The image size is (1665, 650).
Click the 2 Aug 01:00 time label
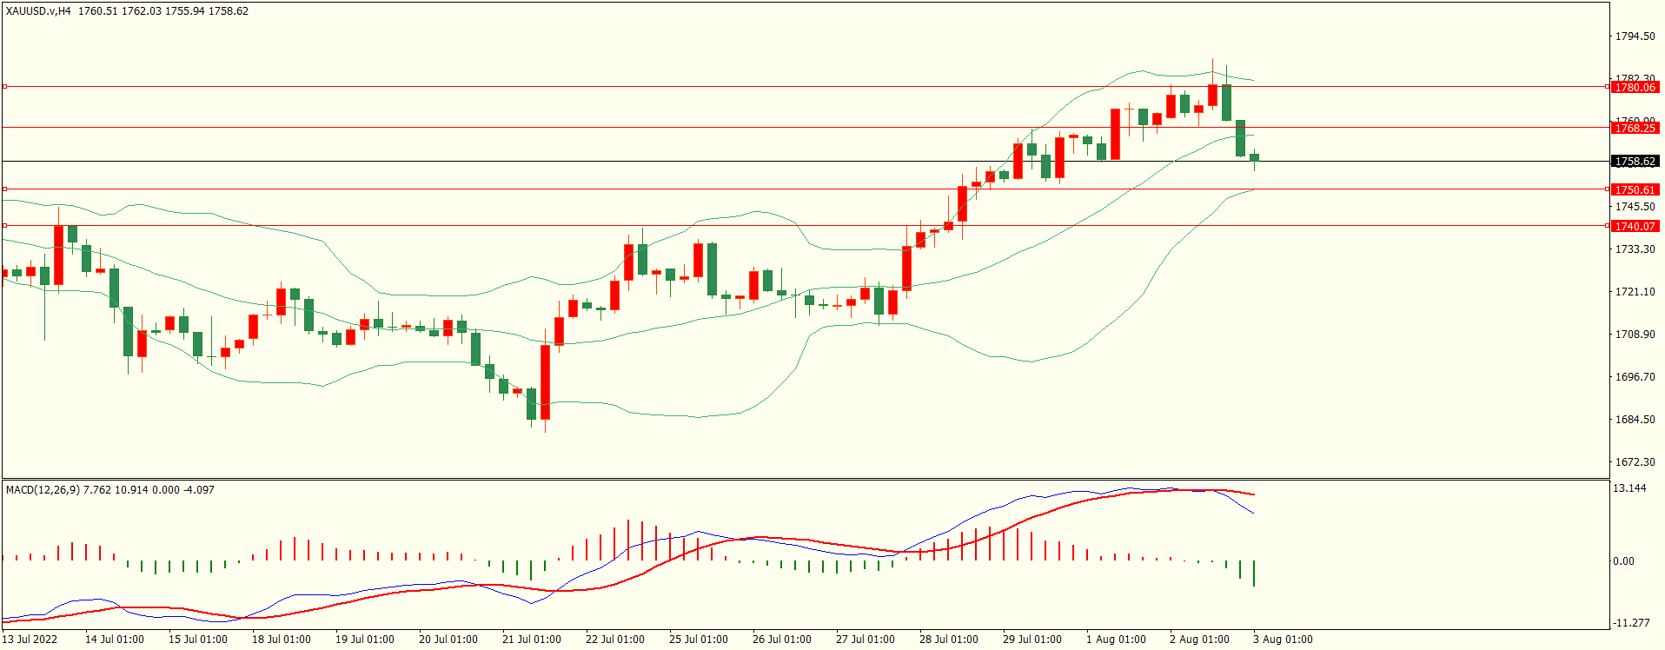point(1199,640)
